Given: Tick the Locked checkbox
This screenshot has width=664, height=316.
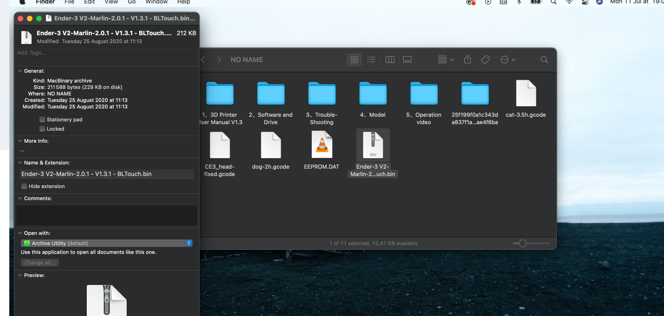Looking at the screenshot, I should pyautogui.click(x=42, y=129).
